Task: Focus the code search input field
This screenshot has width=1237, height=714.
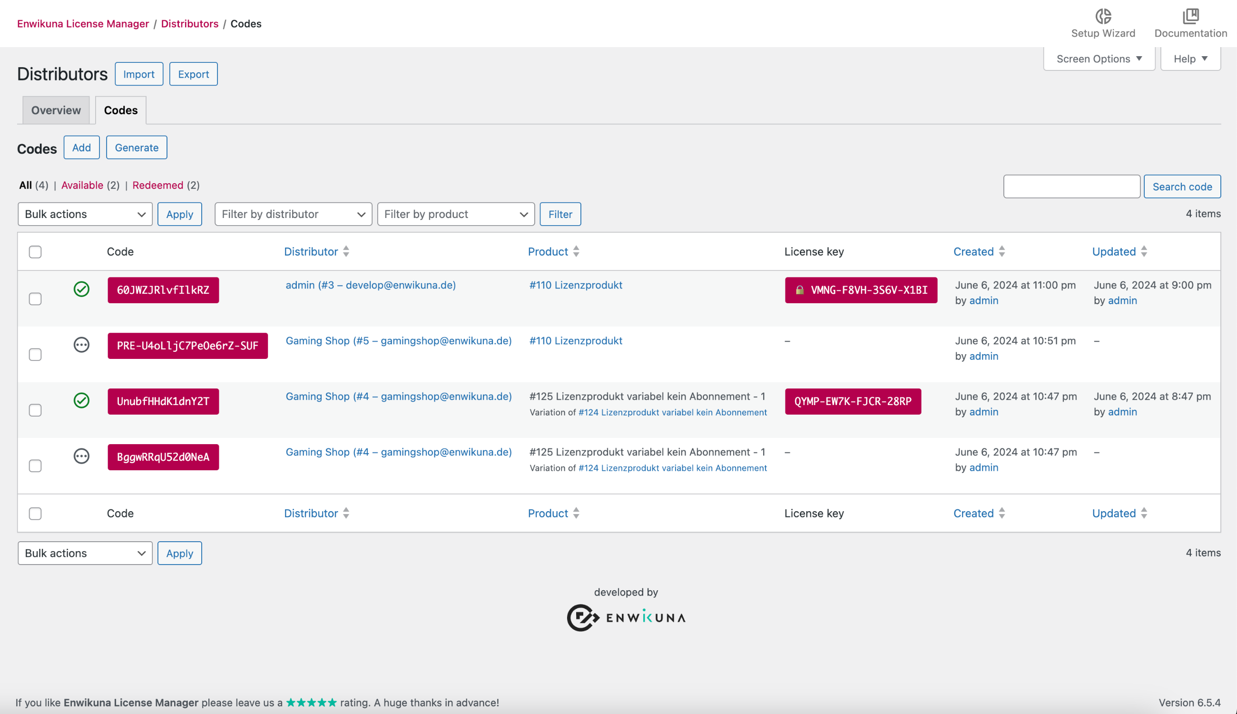Action: click(1072, 186)
